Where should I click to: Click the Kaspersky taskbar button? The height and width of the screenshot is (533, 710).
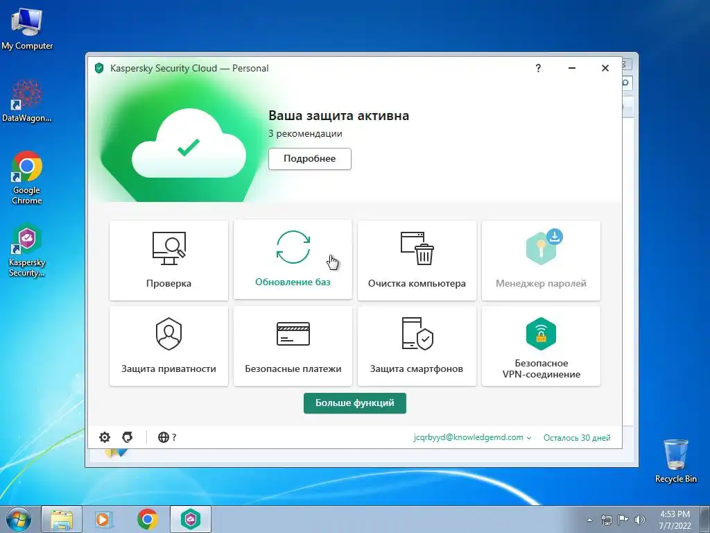click(x=191, y=519)
